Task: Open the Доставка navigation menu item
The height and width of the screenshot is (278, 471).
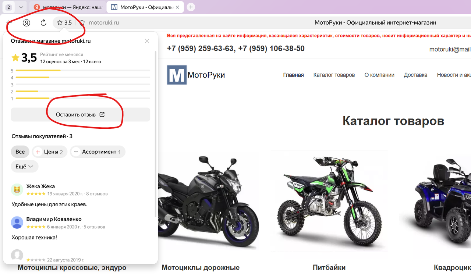Action: 415,75
